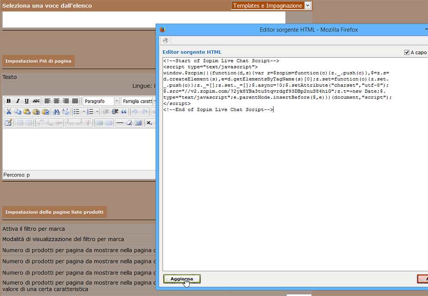
Task: Insert a numbered list
Action: 90,112
